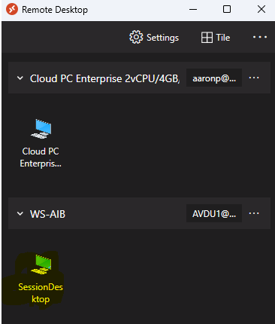
Task: Launch the SessionDesktop green monitor icon
Action: pos(41,264)
